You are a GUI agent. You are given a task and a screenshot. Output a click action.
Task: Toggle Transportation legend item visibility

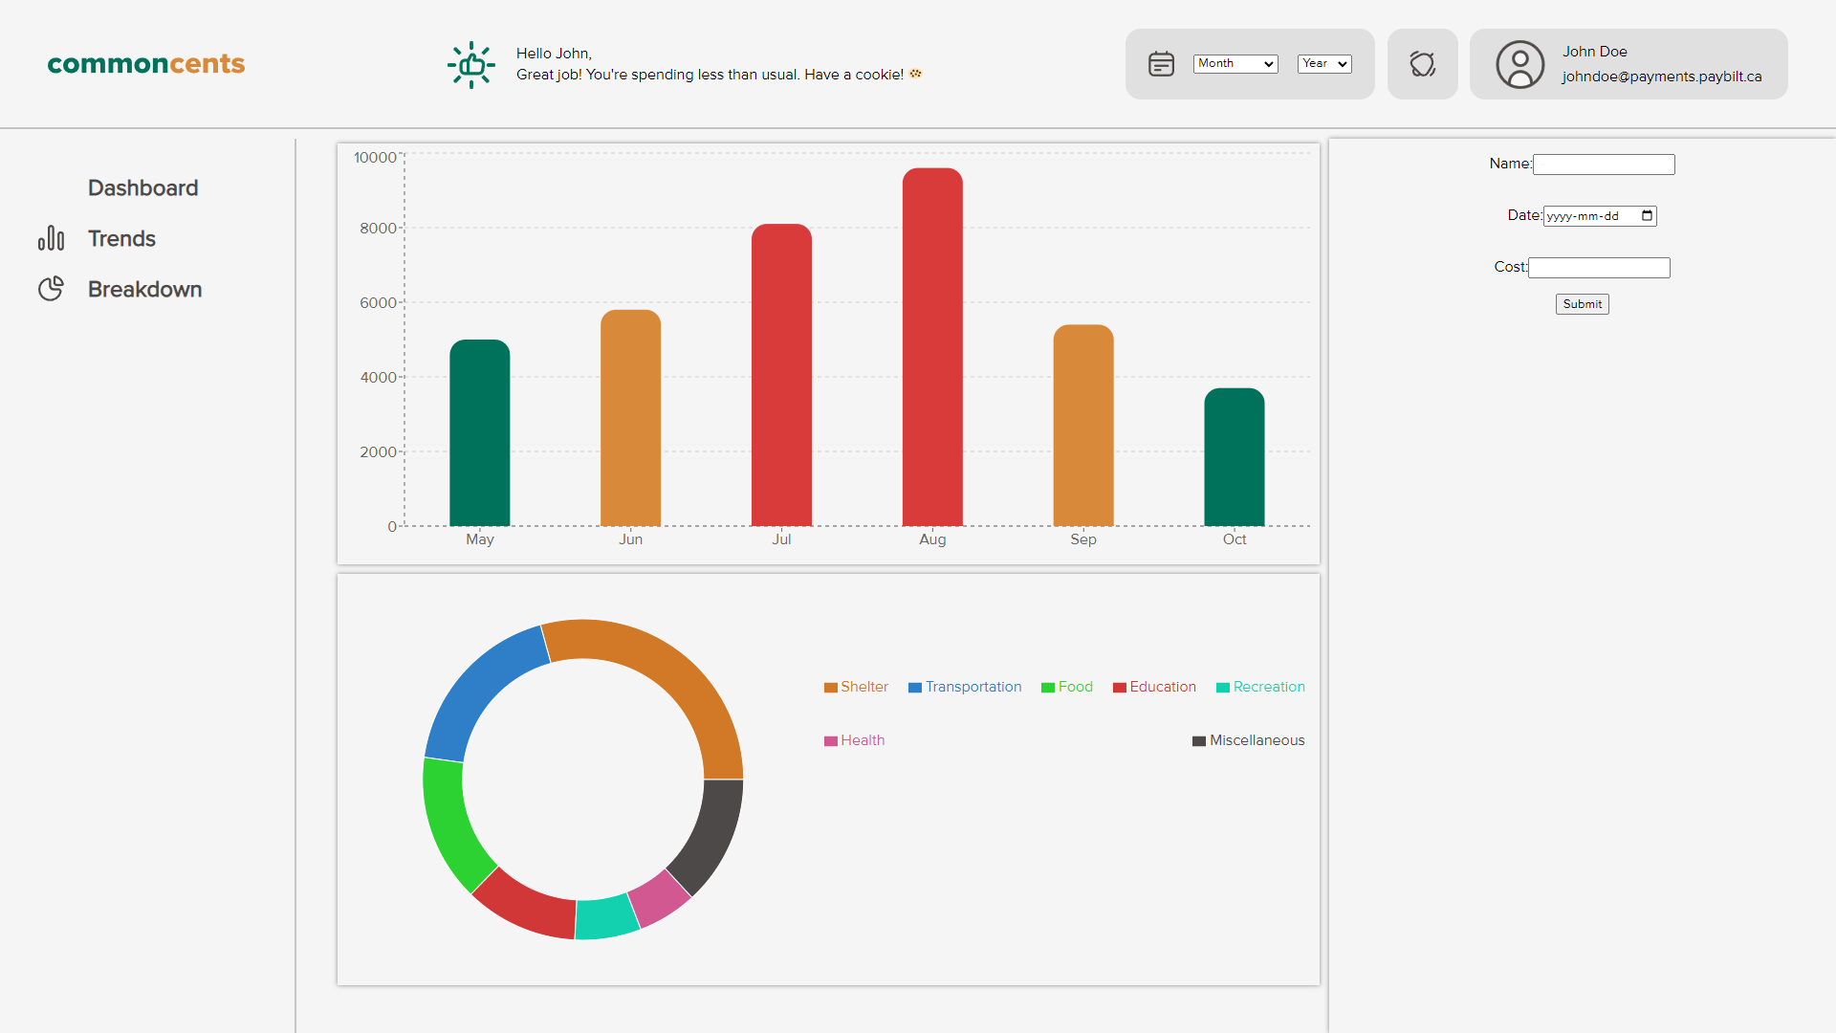pyautogui.click(x=965, y=687)
